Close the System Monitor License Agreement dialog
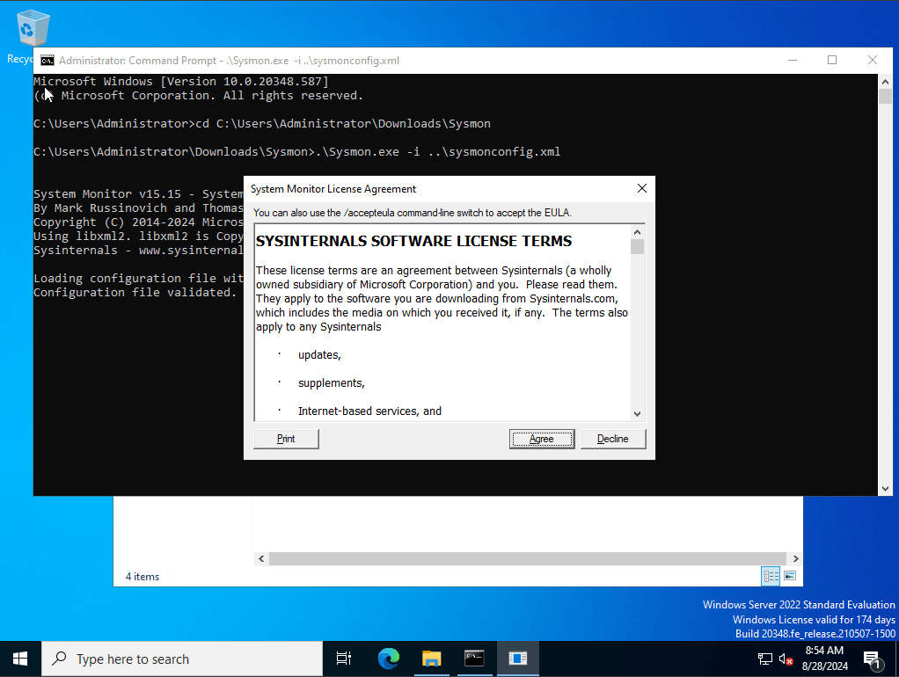The image size is (899, 677). point(642,189)
